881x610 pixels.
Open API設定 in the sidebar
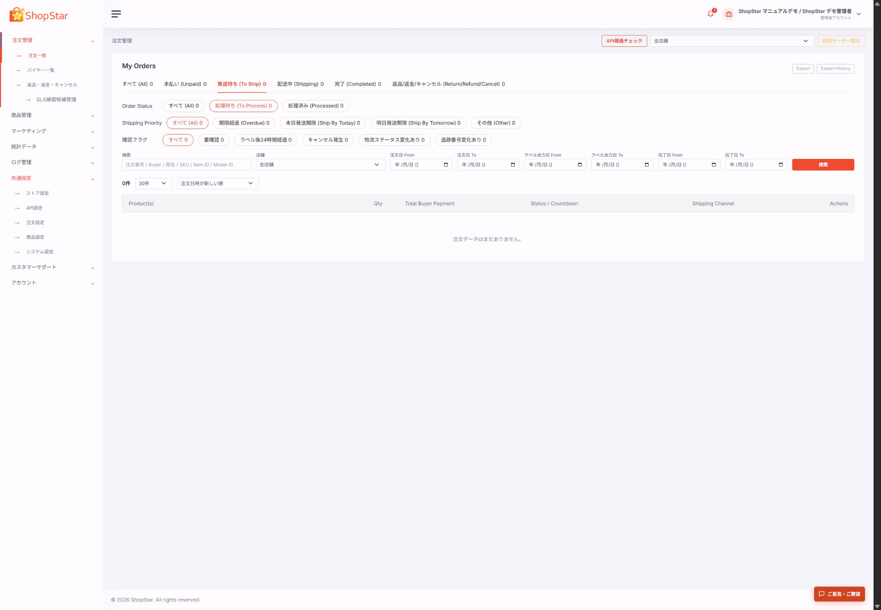tap(34, 208)
